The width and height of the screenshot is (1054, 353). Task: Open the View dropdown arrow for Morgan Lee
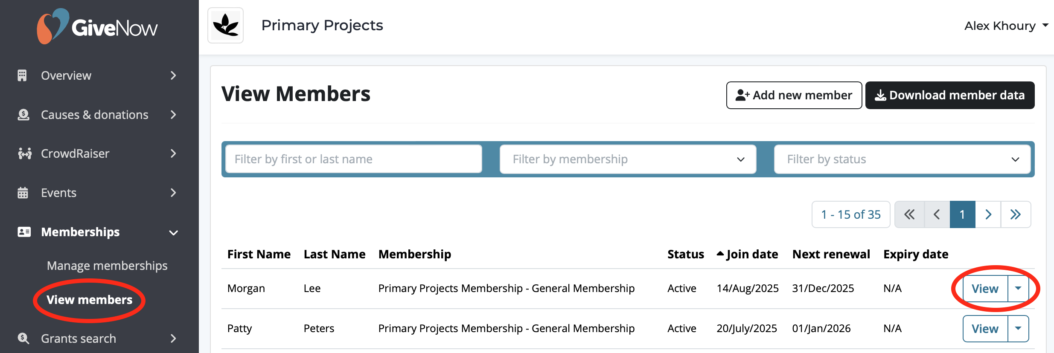click(x=1019, y=288)
